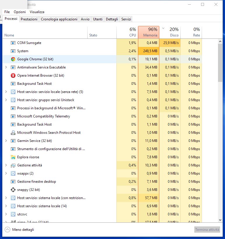The height and width of the screenshot is (239, 225).
Task: Click the vertical scrollbar thumb
Action: 220,63
